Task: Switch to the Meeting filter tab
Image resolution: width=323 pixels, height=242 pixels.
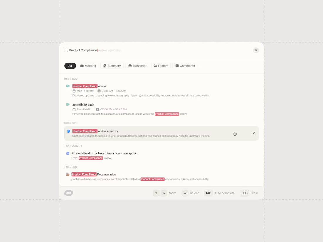Action: 88,66
